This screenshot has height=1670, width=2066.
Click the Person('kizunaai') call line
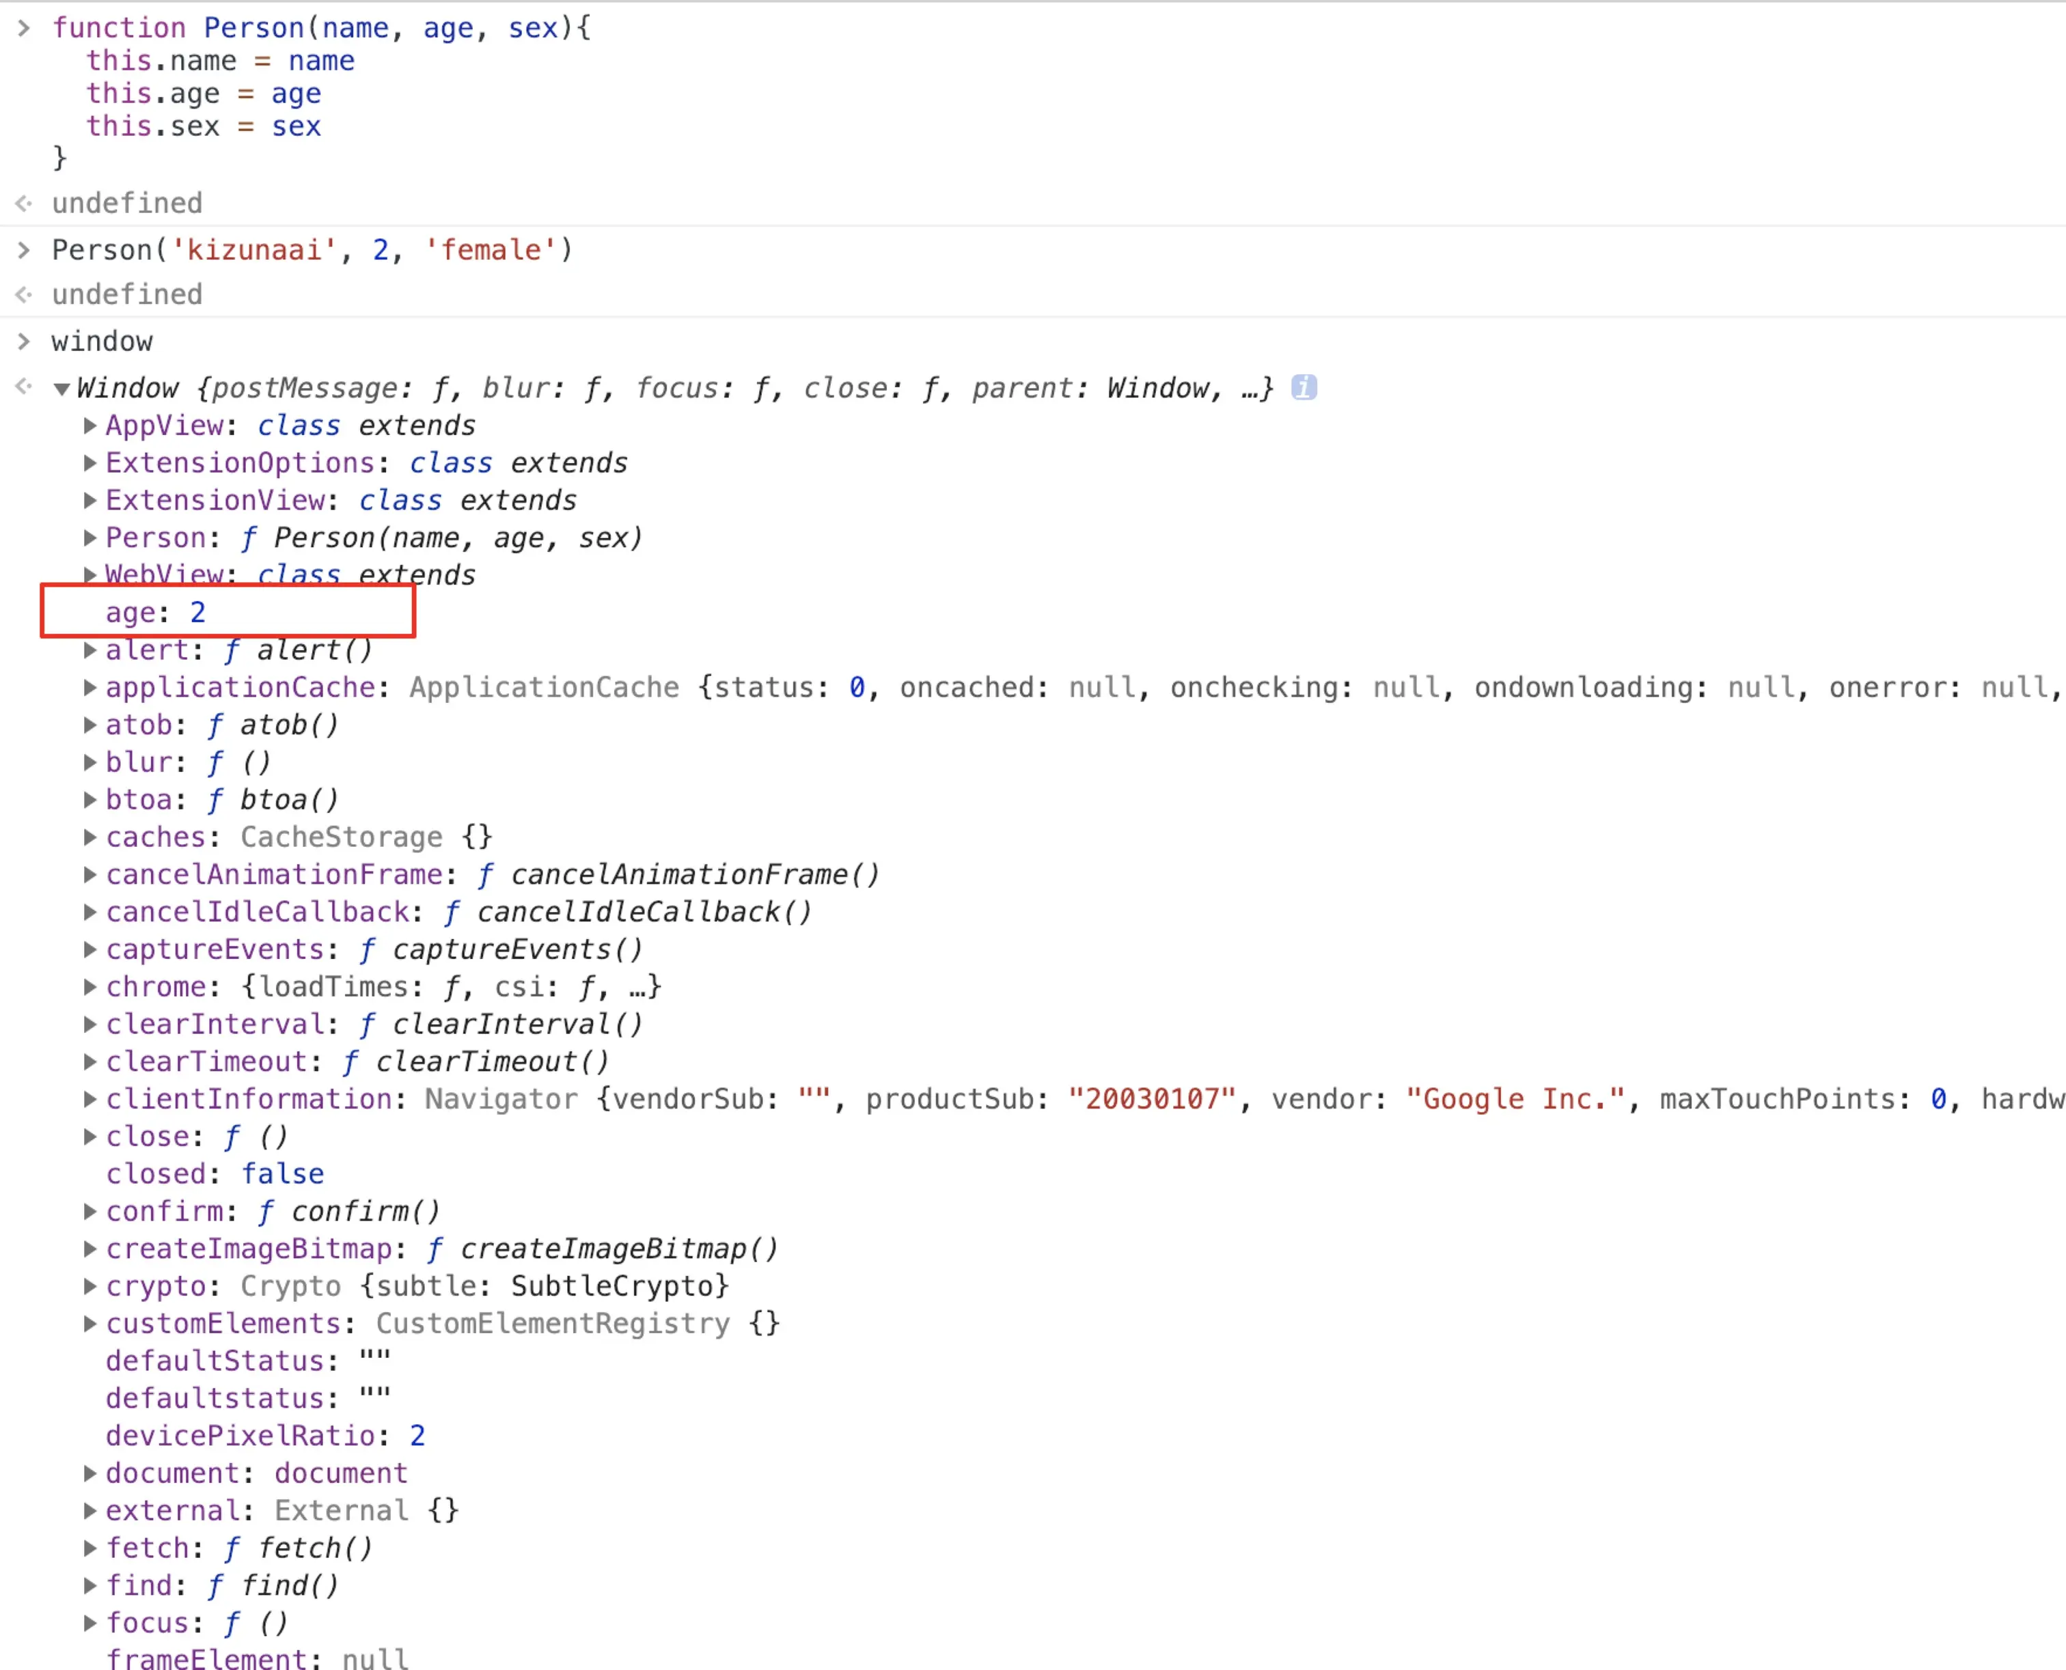point(312,250)
